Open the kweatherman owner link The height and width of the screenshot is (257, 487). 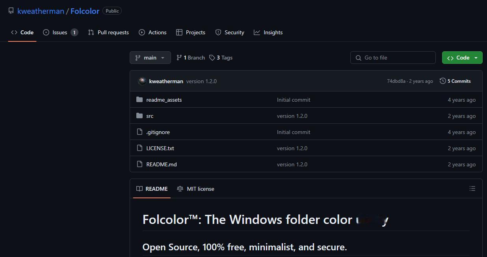[41, 11]
